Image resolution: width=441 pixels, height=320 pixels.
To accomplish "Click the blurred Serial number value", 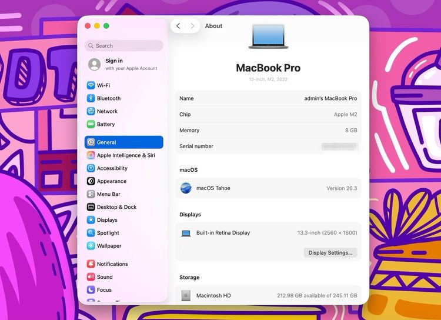I will tap(339, 146).
